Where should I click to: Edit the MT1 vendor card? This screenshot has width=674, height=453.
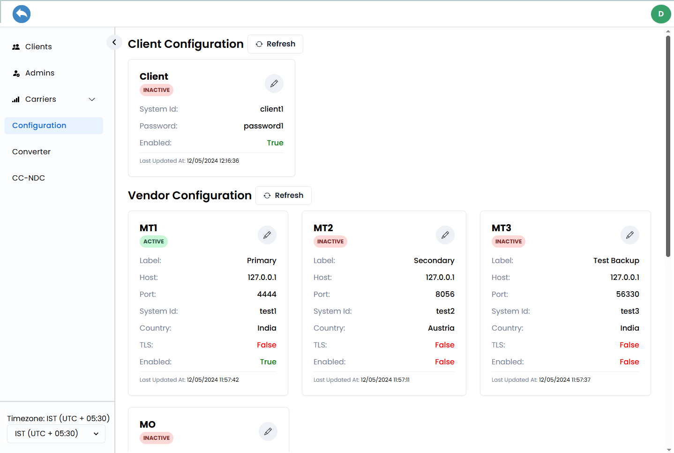pyautogui.click(x=267, y=235)
